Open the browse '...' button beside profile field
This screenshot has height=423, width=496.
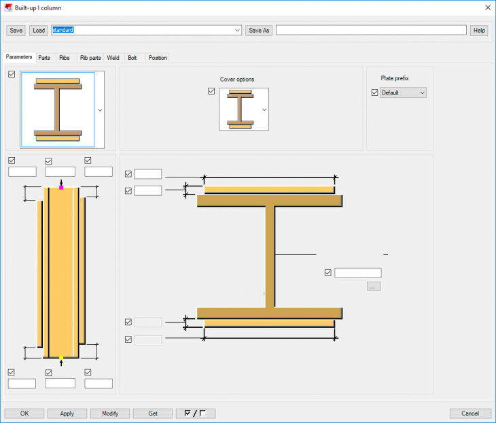[374, 286]
